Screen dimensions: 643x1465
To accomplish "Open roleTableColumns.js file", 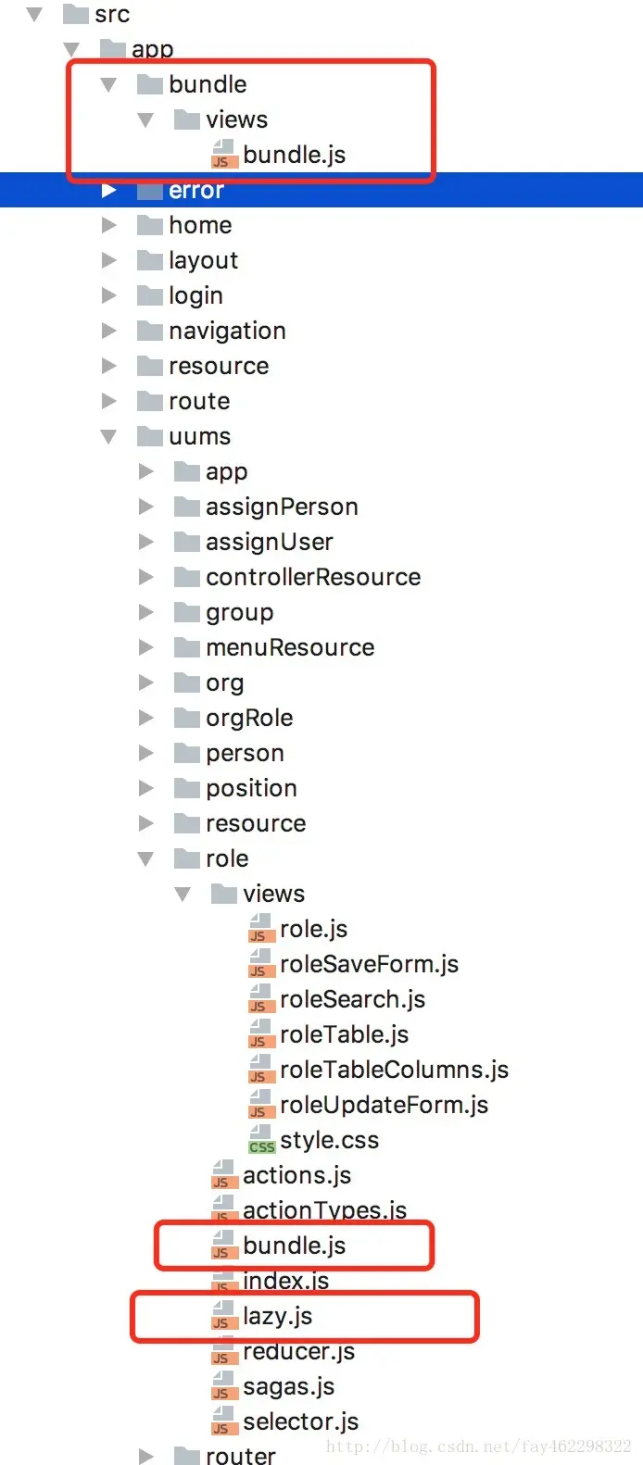I will pos(394,1070).
